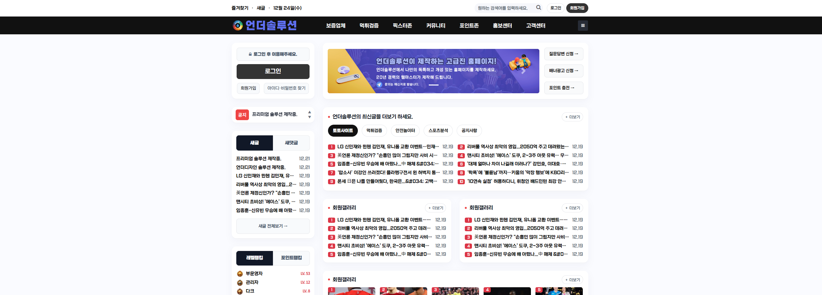
Task: Select the 먹튀검증 category pill
Action: [x=374, y=130]
